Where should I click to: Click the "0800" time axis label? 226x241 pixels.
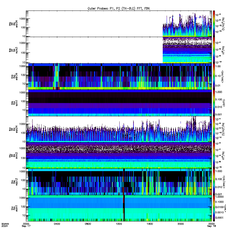tap(88, 224)
